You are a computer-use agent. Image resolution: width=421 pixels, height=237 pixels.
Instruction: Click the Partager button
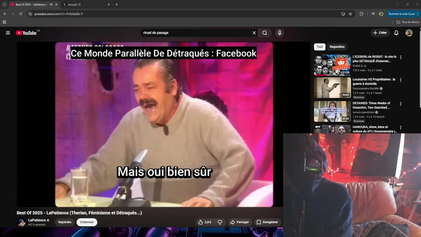[x=239, y=222]
